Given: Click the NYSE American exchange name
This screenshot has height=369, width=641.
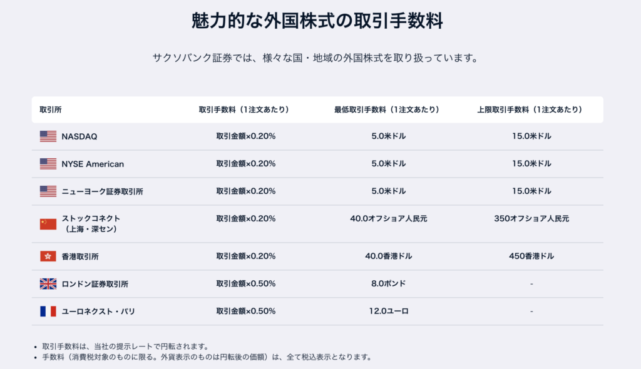Looking at the screenshot, I should 93,164.
